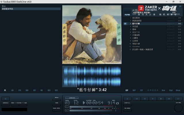Click the play button in the transport controls

(x=153, y=99)
